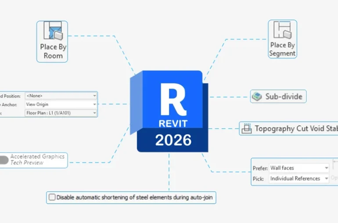The image size is (338, 223).
Task: Open the Pick Individual References dropdown
Action: [299, 178]
